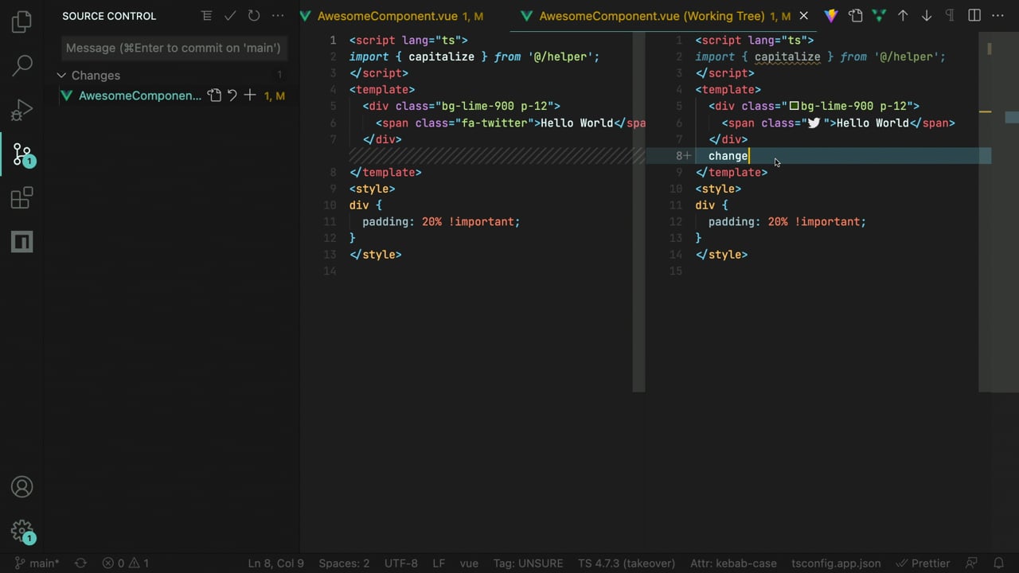Viewport: 1019px width, 573px height.
Task: Split the editor to the right
Action: pos(974,16)
